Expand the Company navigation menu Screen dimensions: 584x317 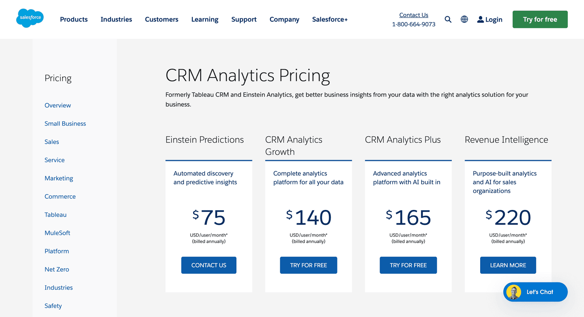[x=284, y=19]
